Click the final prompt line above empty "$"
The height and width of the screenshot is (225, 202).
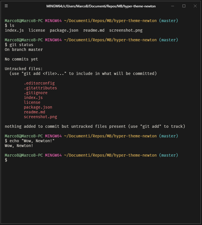point(91,155)
